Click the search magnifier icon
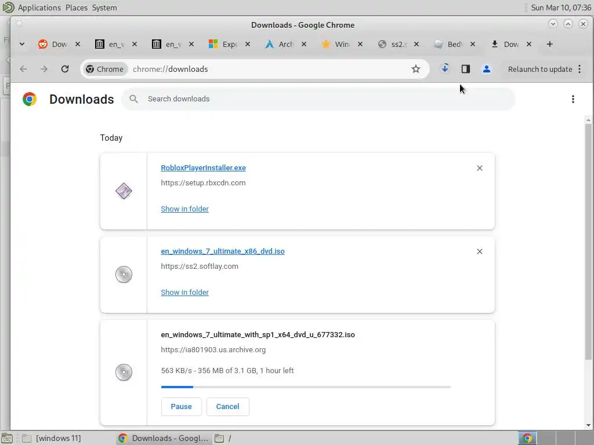 (x=133, y=99)
